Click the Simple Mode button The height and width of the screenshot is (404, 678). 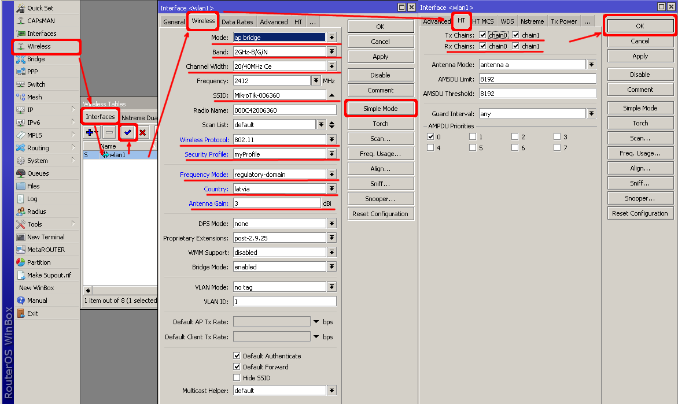381,109
